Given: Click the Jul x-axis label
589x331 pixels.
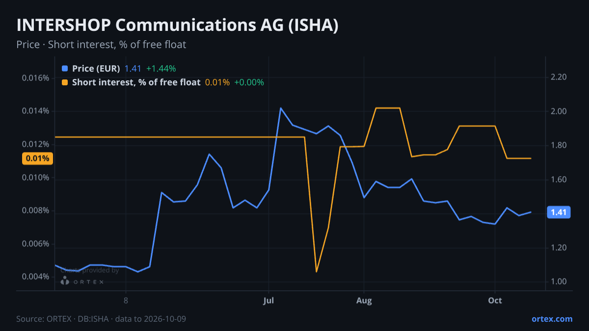Looking at the screenshot, I should (x=268, y=301).
